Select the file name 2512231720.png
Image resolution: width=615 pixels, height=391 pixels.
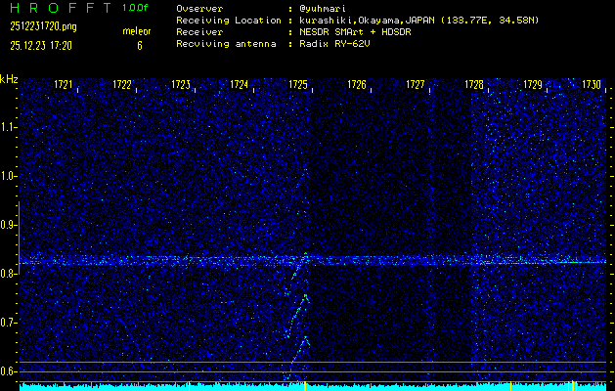[x=43, y=26]
